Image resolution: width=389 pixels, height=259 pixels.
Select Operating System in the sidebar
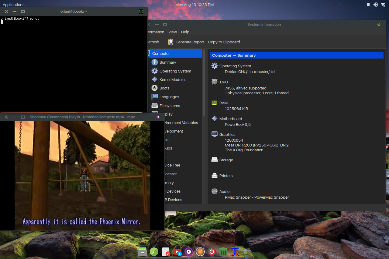point(175,71)
